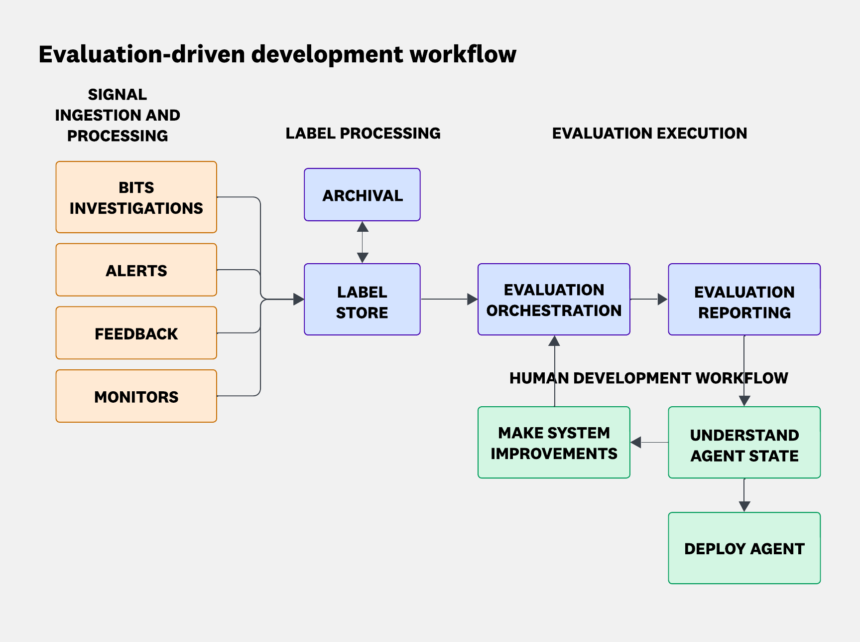The image size is (860, 642).
Task: Select the arrow between ARCHIVAL and LABEL STORE
Action: click(x=362, y=241)
